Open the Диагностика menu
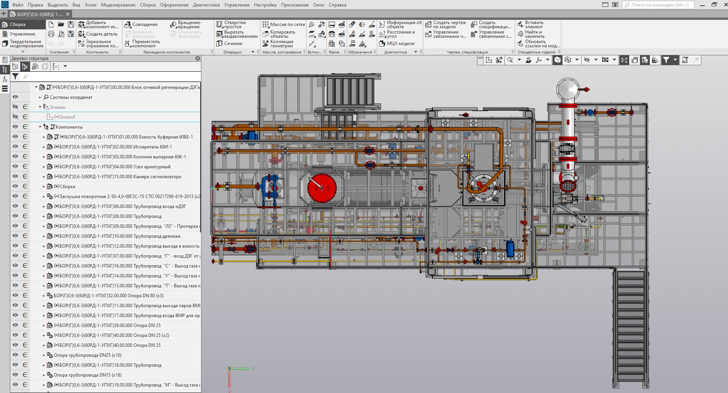Image resolution: width=728 pixels, height=393 pixels. 206,5
